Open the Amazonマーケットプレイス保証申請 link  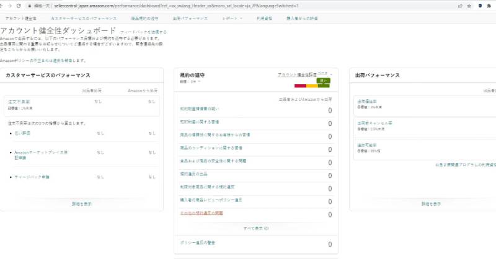pos(41,155)
